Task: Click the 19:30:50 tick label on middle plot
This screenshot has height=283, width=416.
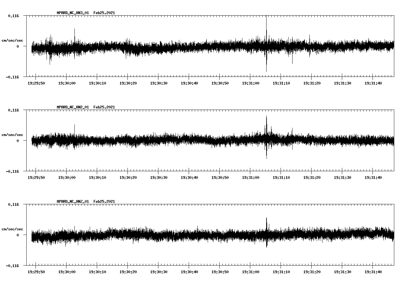Action: point(220,177)
